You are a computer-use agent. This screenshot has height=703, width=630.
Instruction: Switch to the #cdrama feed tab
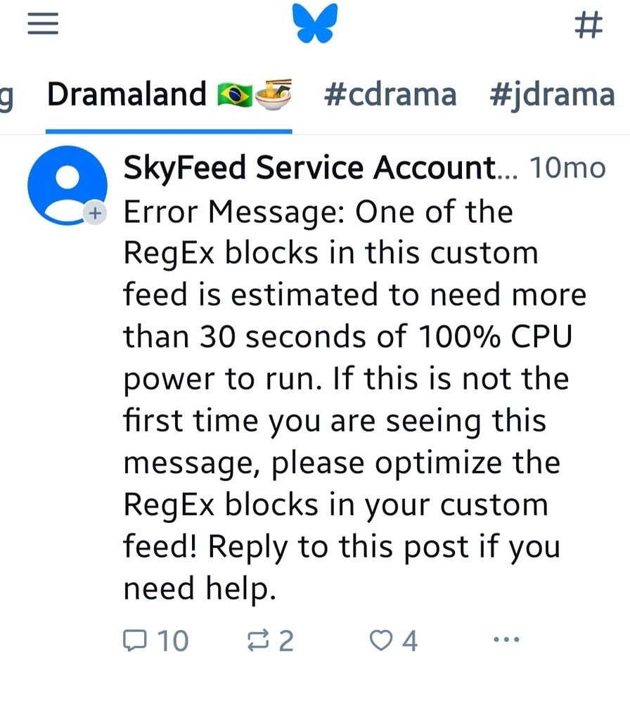pos(390,94)
